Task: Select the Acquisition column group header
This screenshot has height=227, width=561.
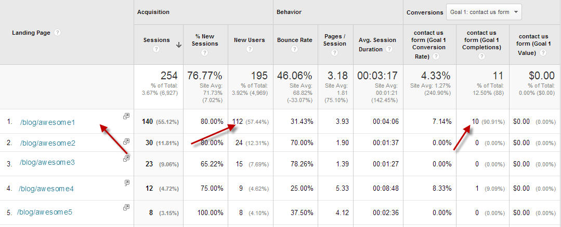Action: 153,12
